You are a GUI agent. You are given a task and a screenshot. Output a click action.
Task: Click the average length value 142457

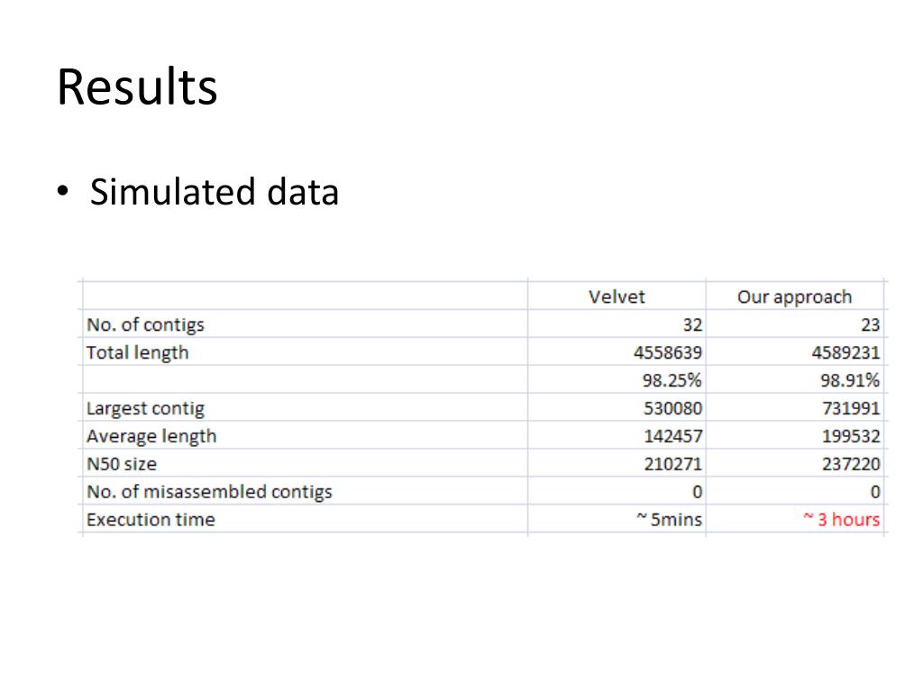(x=672, y=436)
